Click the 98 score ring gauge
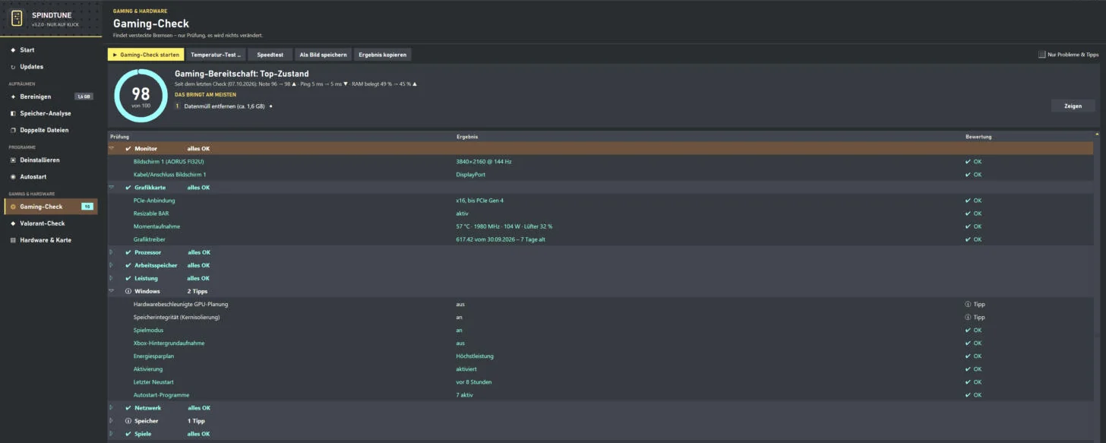 pos(141,96)
